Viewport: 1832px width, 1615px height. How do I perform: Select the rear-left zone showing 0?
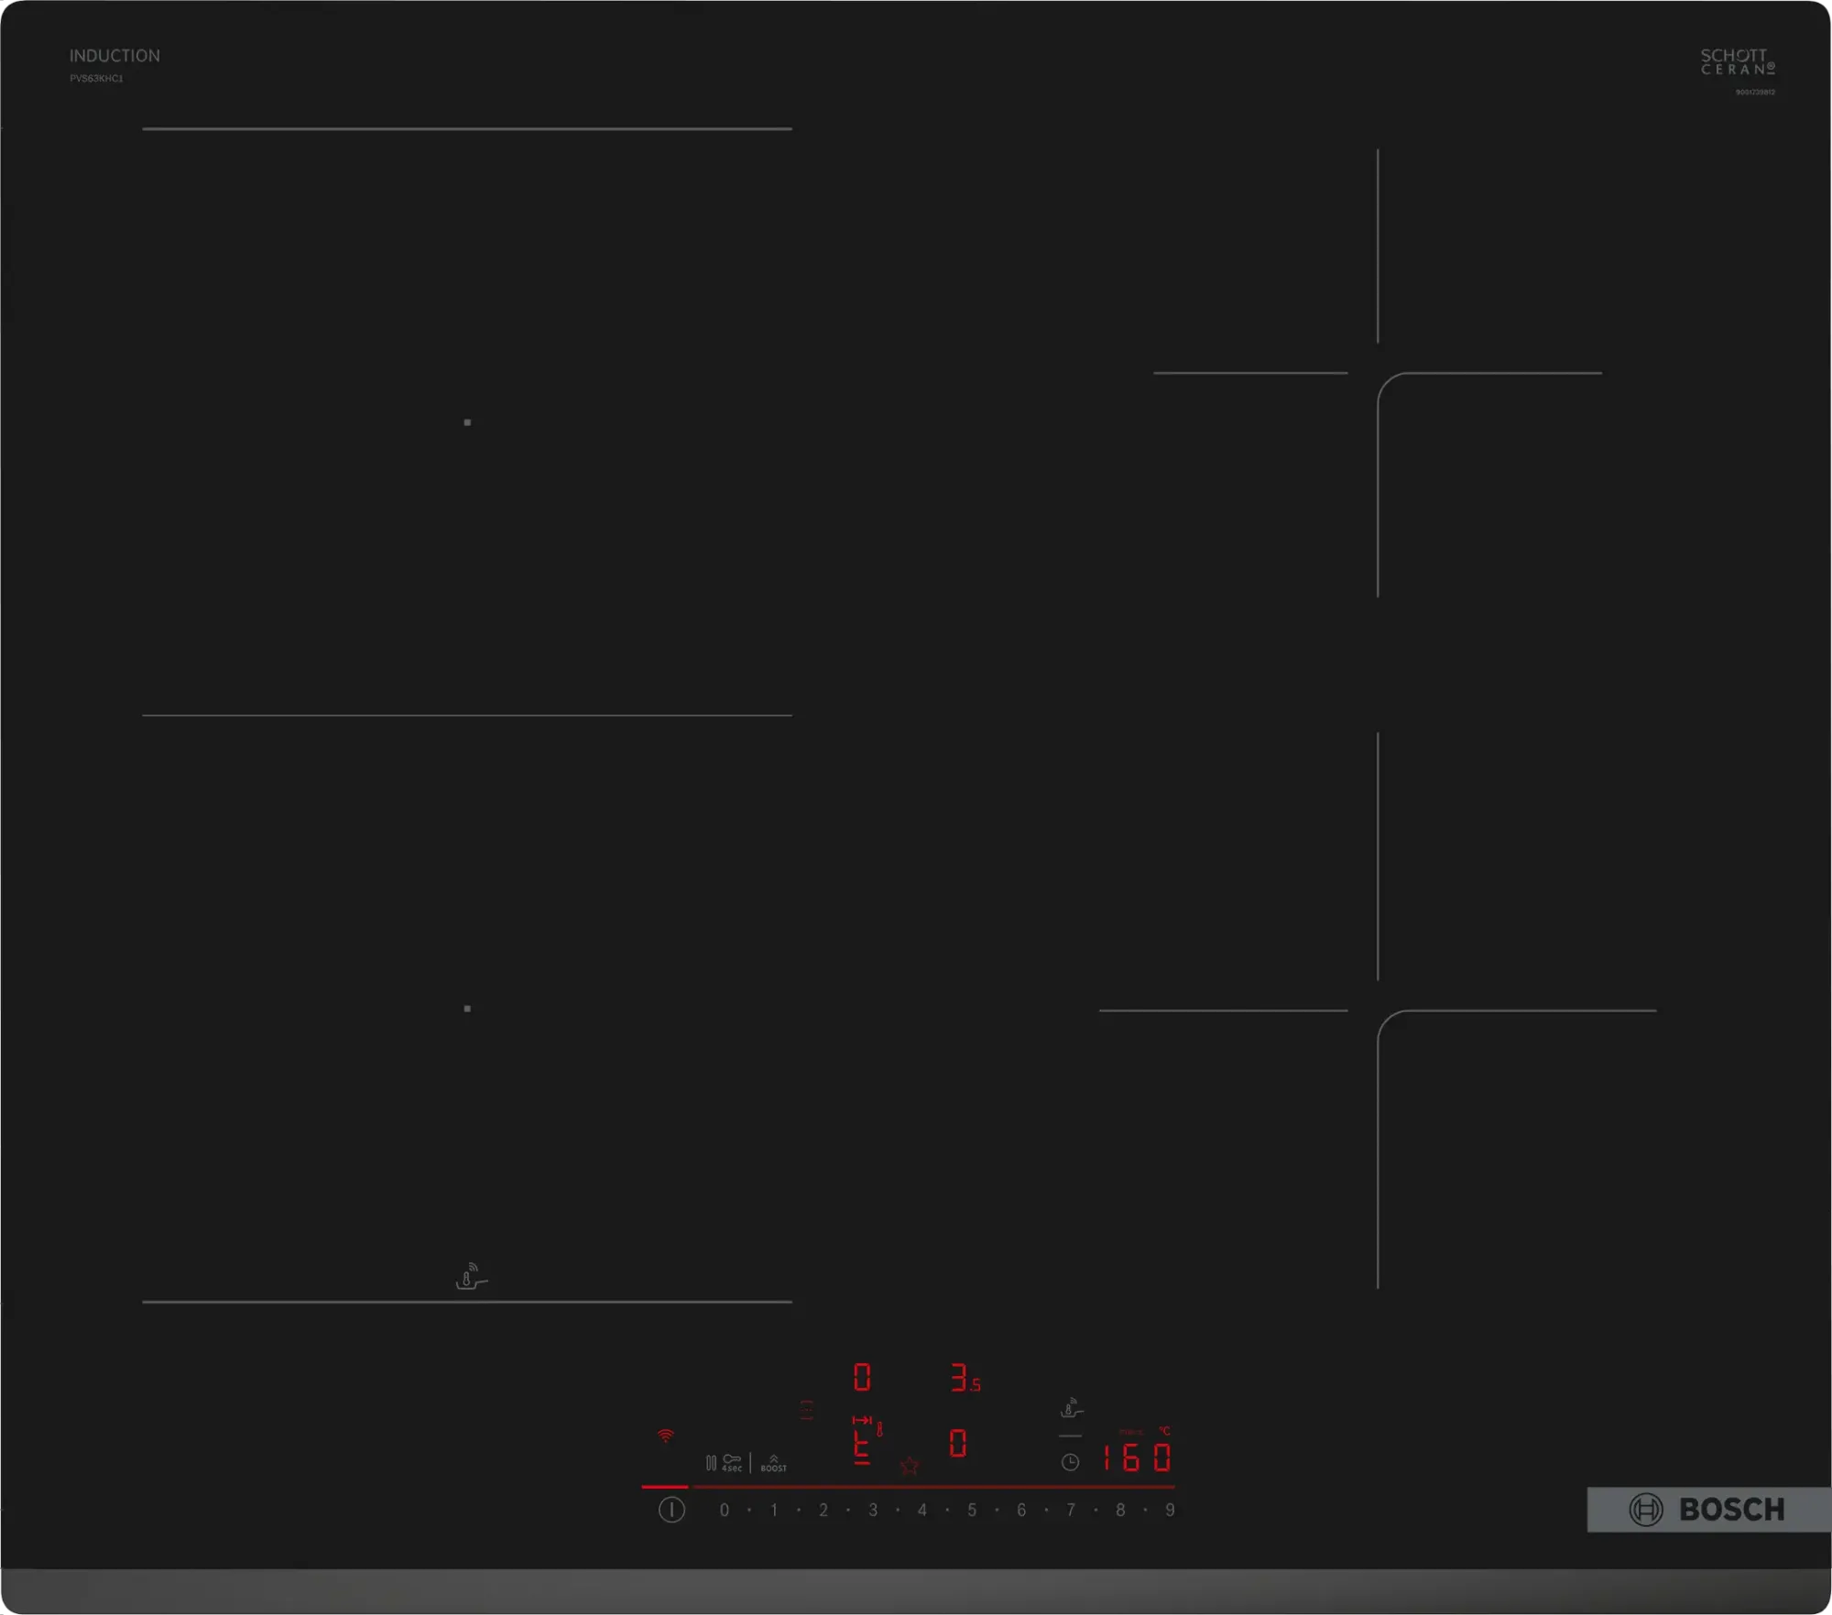click(862, 1377)
